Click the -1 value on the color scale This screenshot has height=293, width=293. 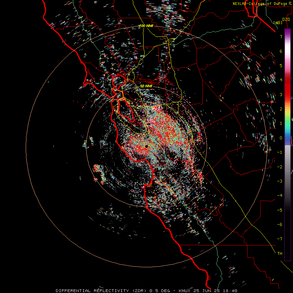click(280, 152)
